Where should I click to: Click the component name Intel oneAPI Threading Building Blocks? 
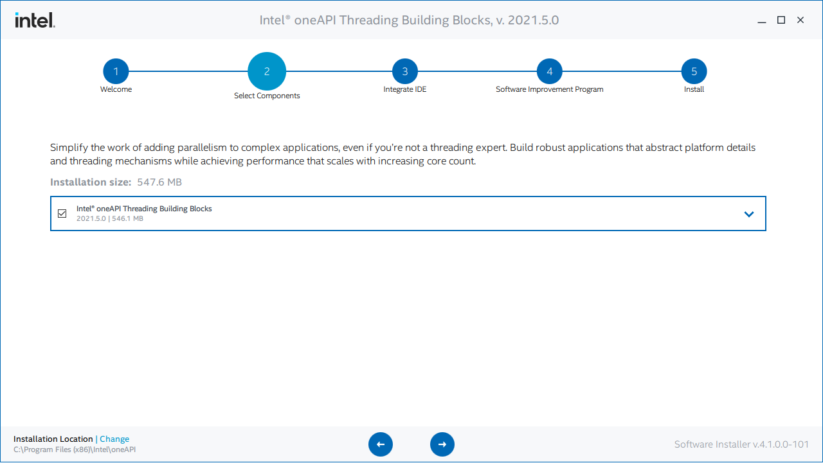[144, 209]
